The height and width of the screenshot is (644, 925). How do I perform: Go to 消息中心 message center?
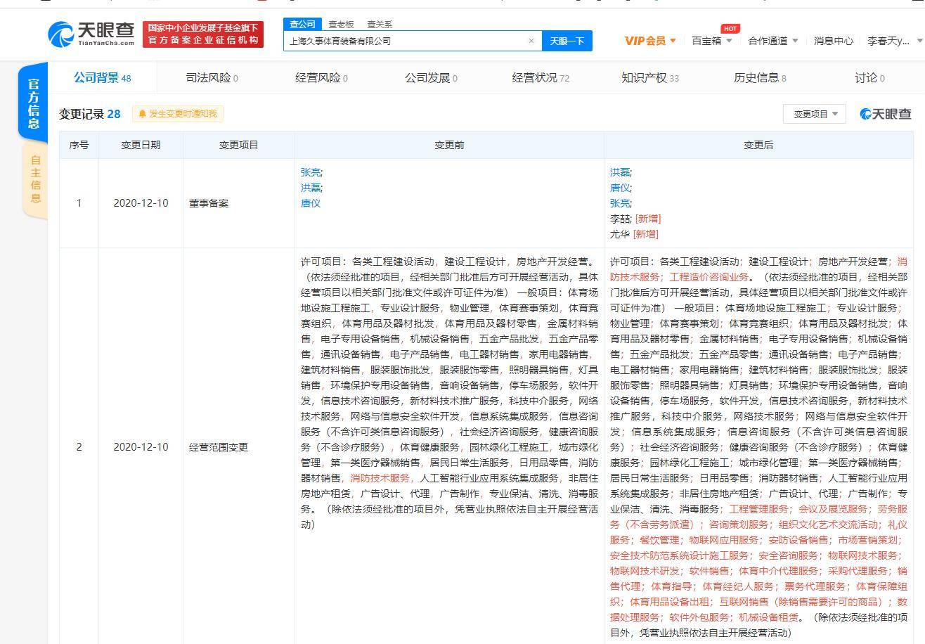[x=833, y=41]
